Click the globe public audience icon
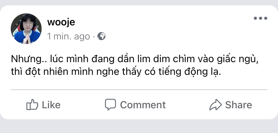Screen dimensions: 278x133 tap(101, 36)
